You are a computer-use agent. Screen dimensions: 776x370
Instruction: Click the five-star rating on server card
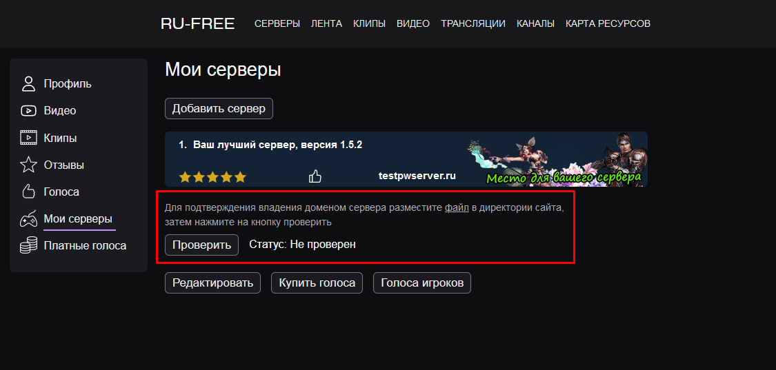212,176
